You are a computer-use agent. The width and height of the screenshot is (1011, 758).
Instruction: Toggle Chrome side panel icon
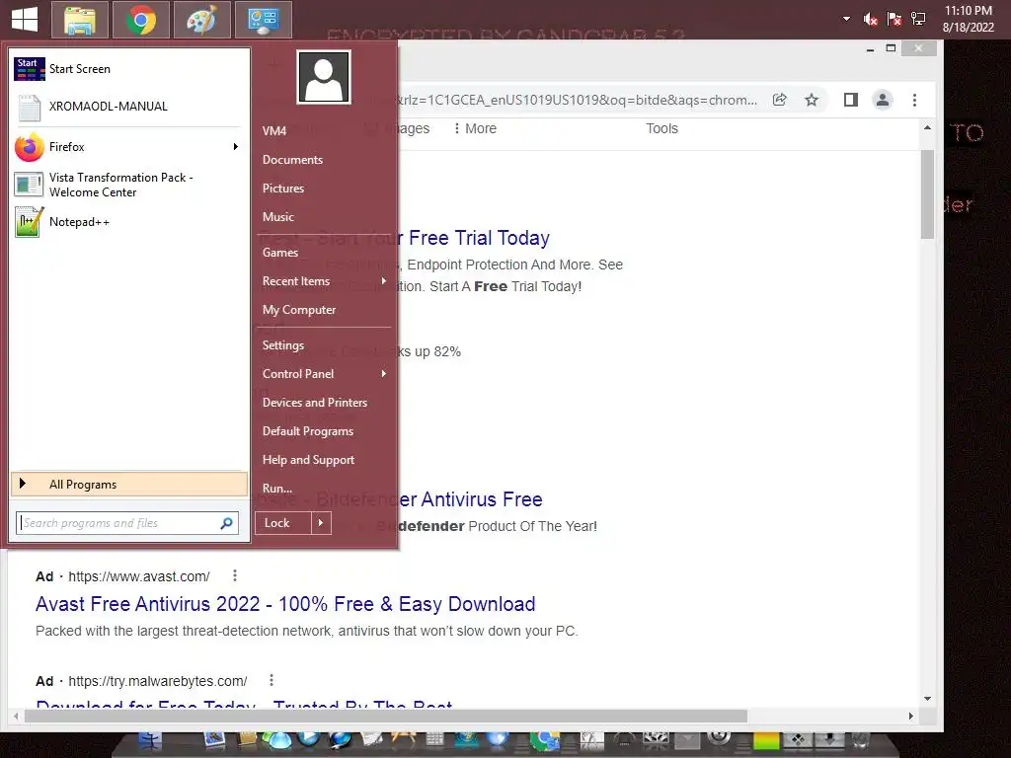point(850,100)
